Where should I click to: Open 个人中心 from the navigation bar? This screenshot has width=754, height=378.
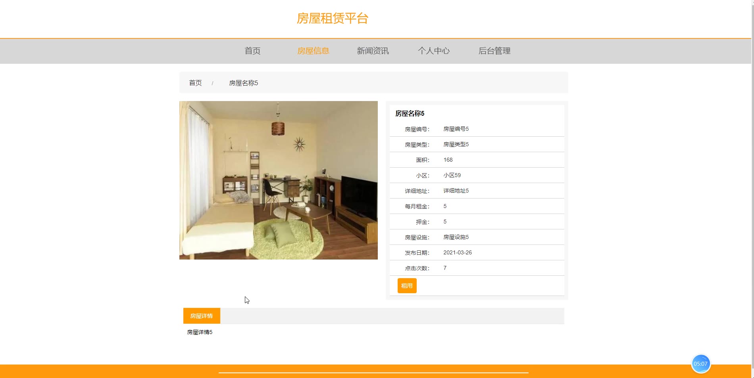[x=433, y=51]
